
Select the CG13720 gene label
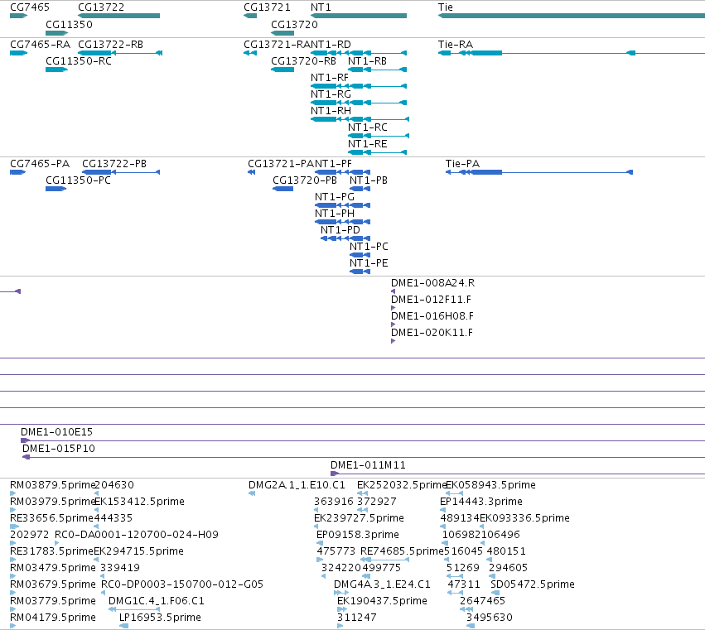[x=294, y=24]
